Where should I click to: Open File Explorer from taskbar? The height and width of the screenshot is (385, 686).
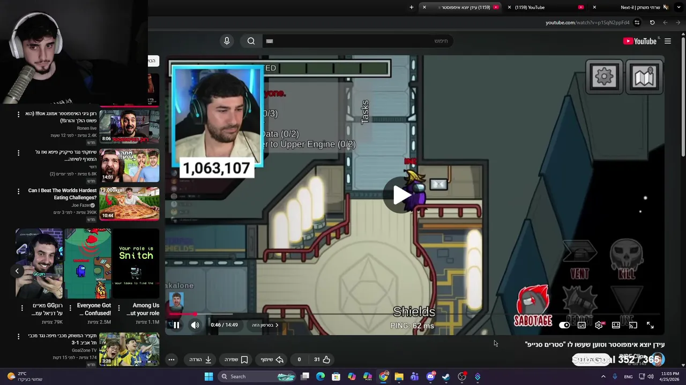pyautogui.click(x=399, y=376)
